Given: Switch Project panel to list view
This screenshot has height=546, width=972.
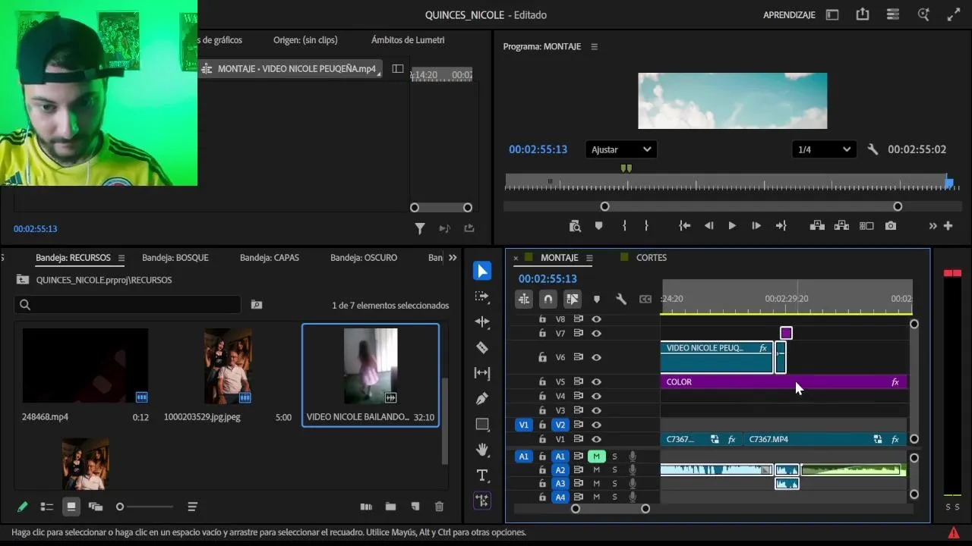Looking at the screenshot, I should click(x=47, y=507).
